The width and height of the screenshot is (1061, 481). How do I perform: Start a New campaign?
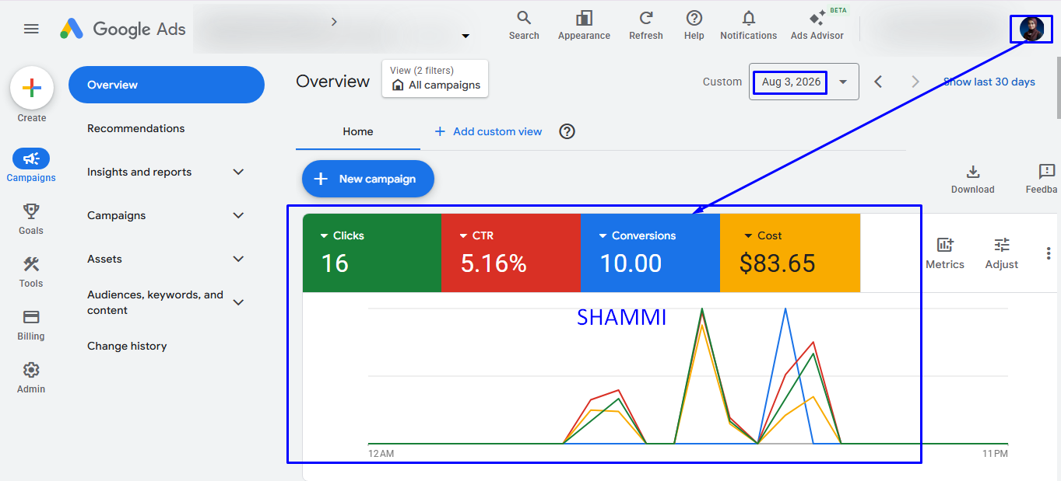367,179
